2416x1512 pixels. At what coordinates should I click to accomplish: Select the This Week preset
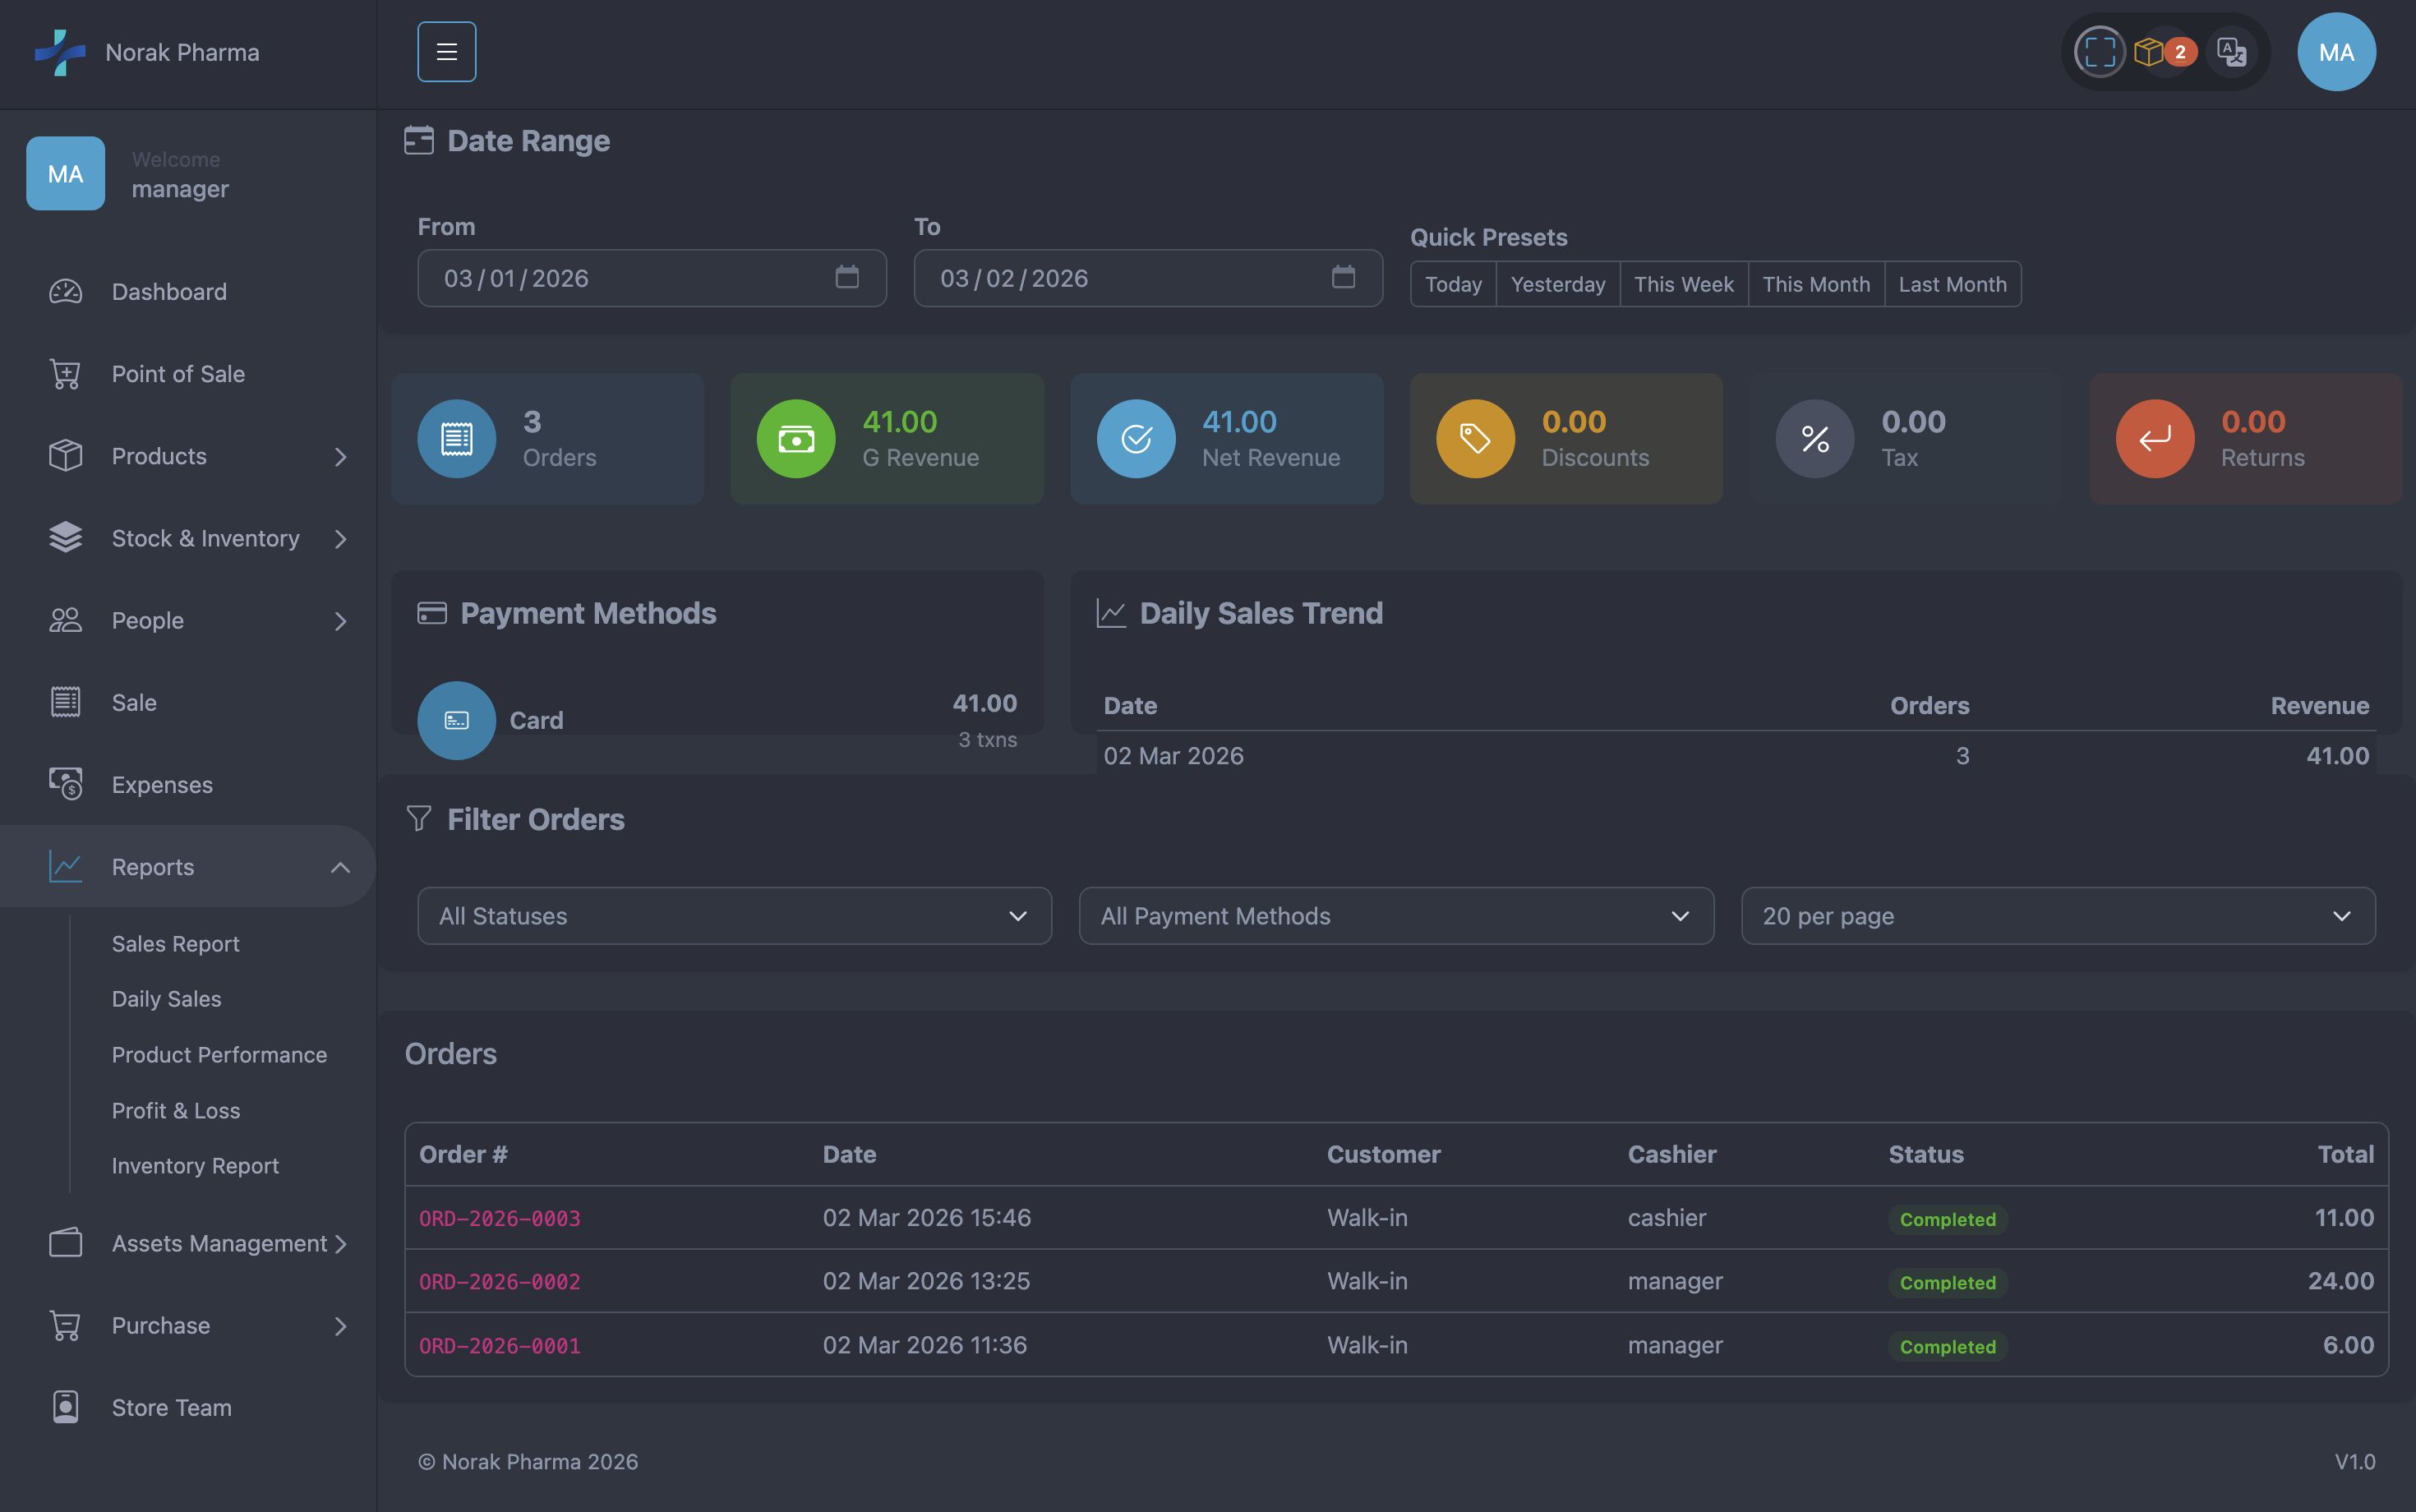[x=1684, y=284]
